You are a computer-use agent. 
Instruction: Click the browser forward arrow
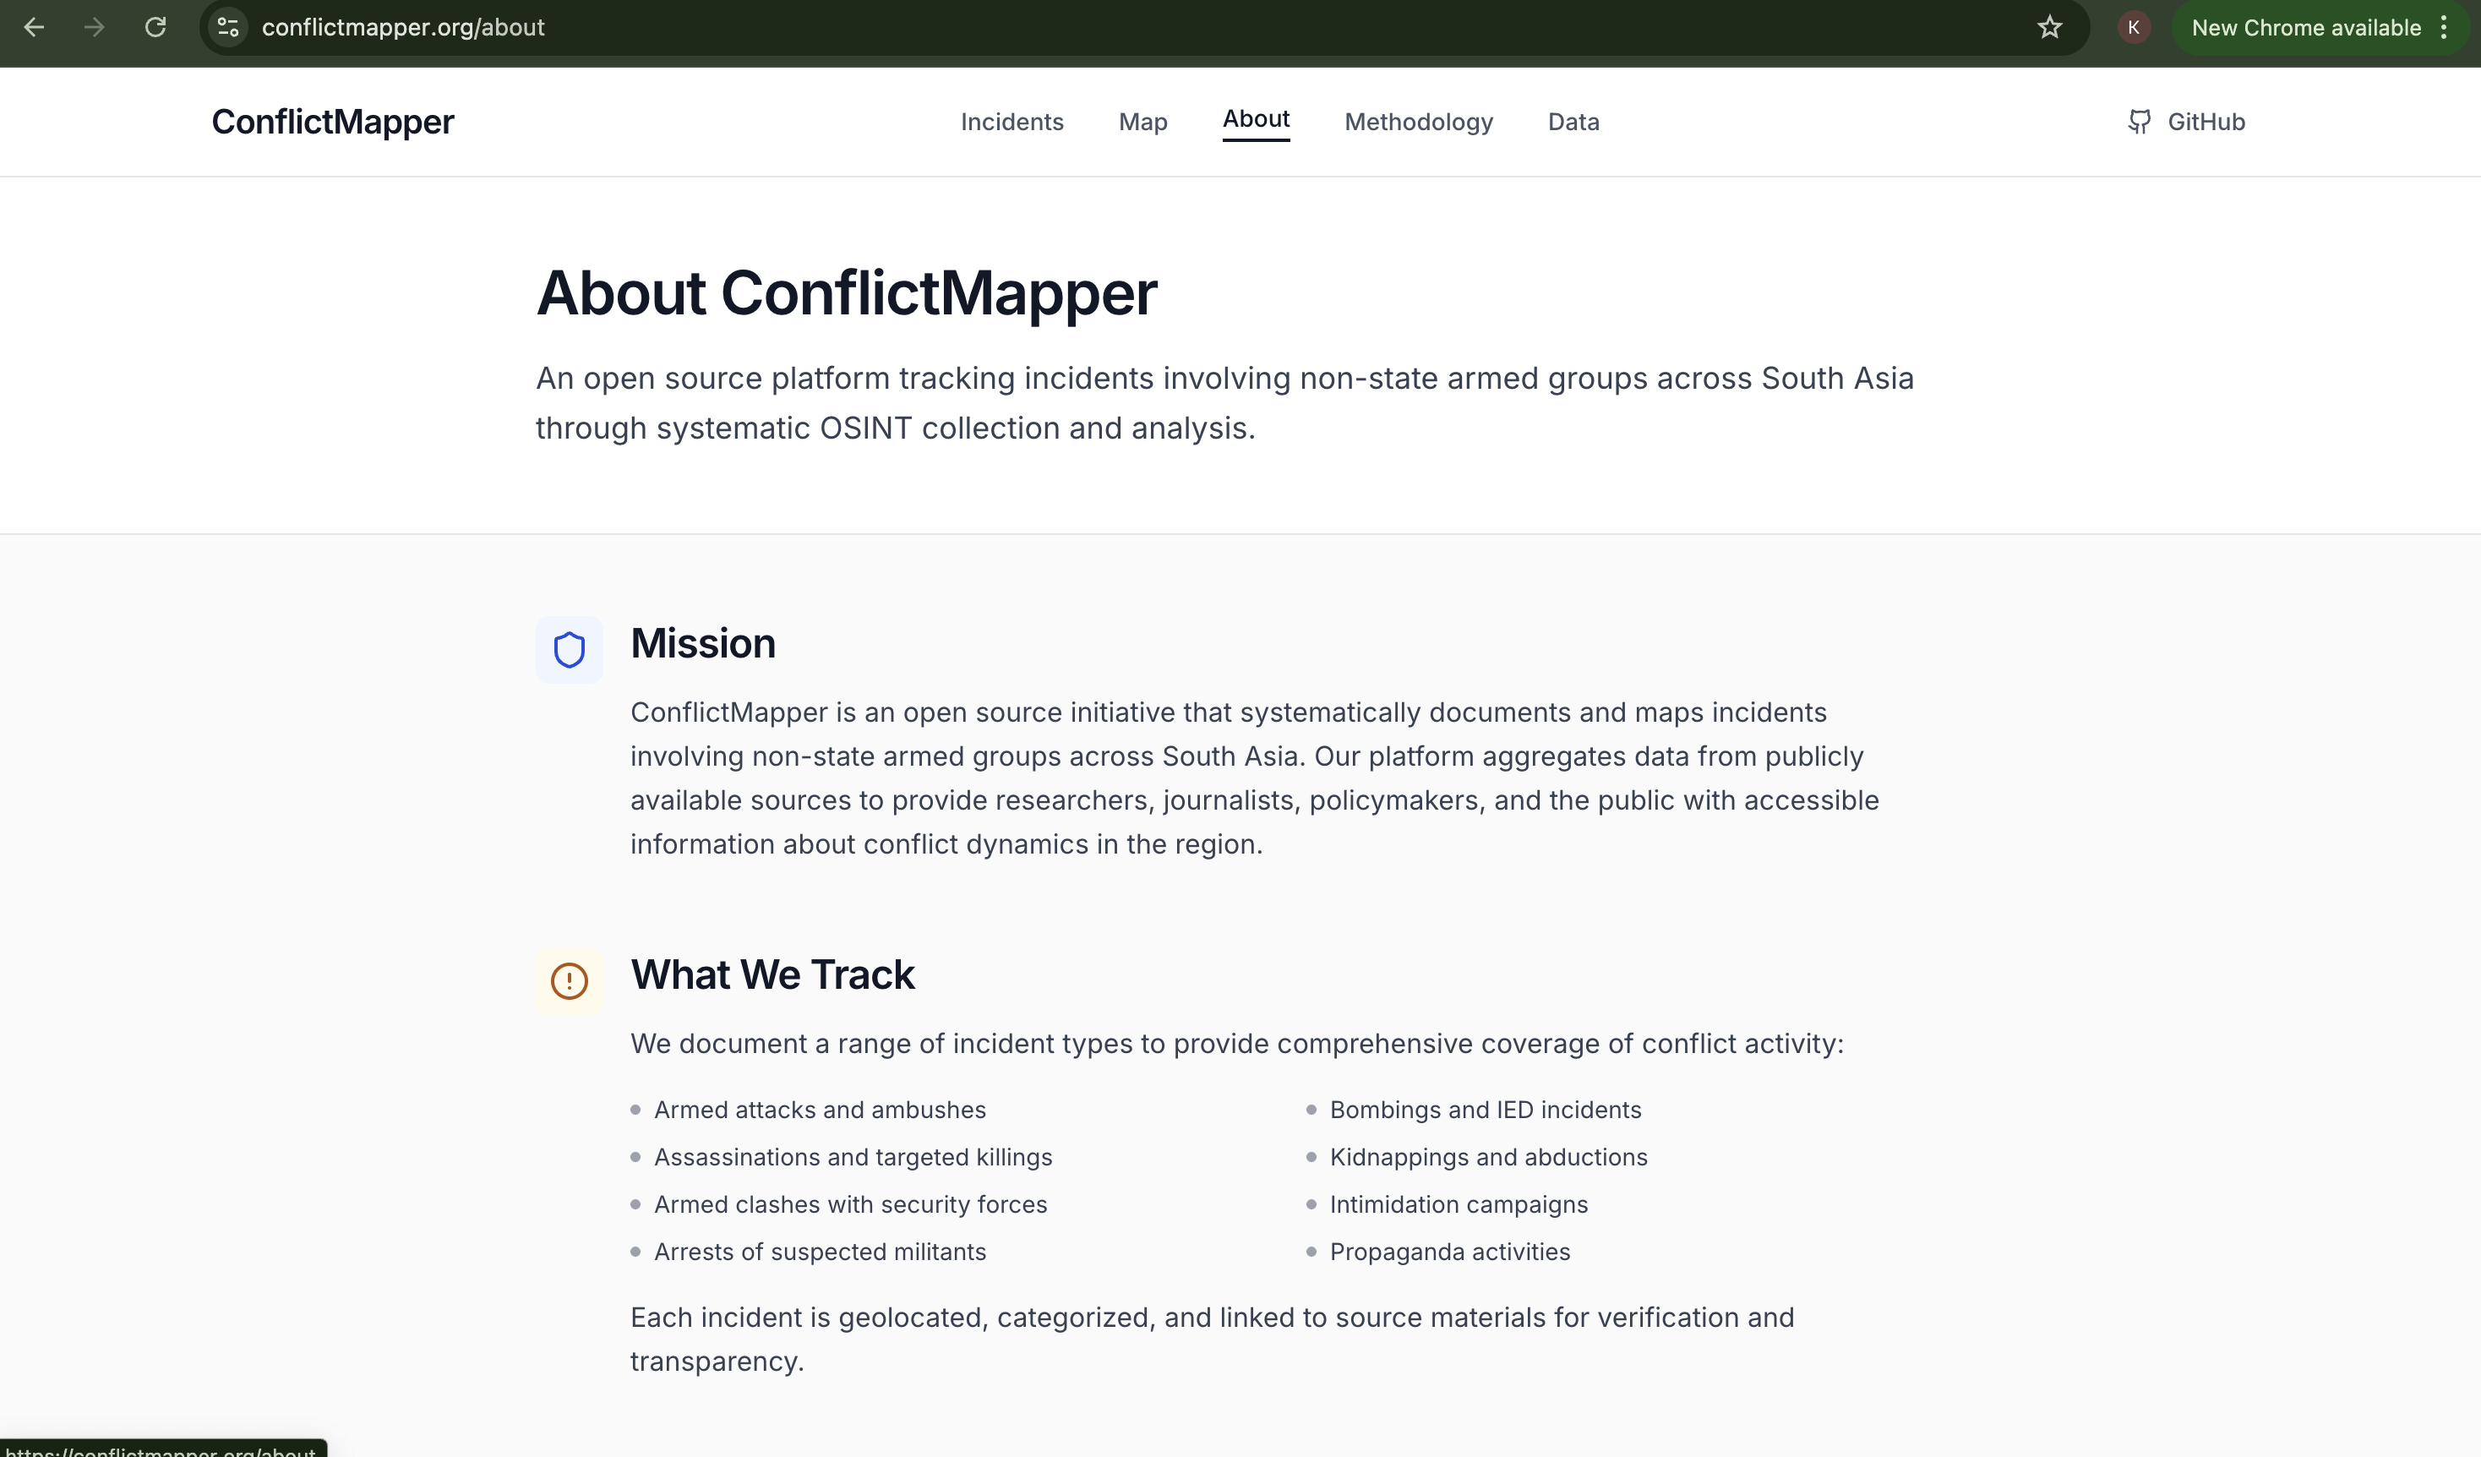(x=95, y=28)
